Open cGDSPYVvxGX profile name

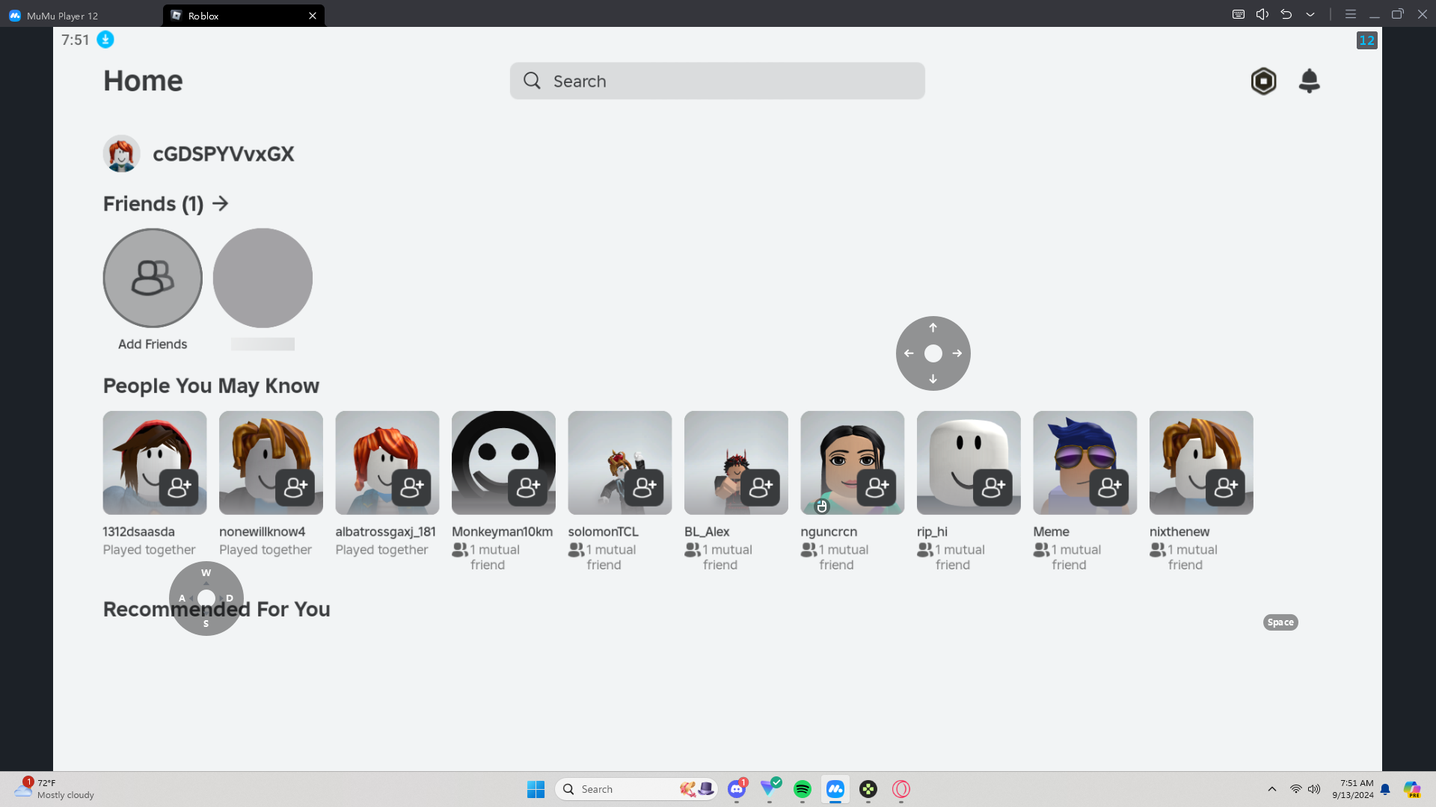(223, 154)
